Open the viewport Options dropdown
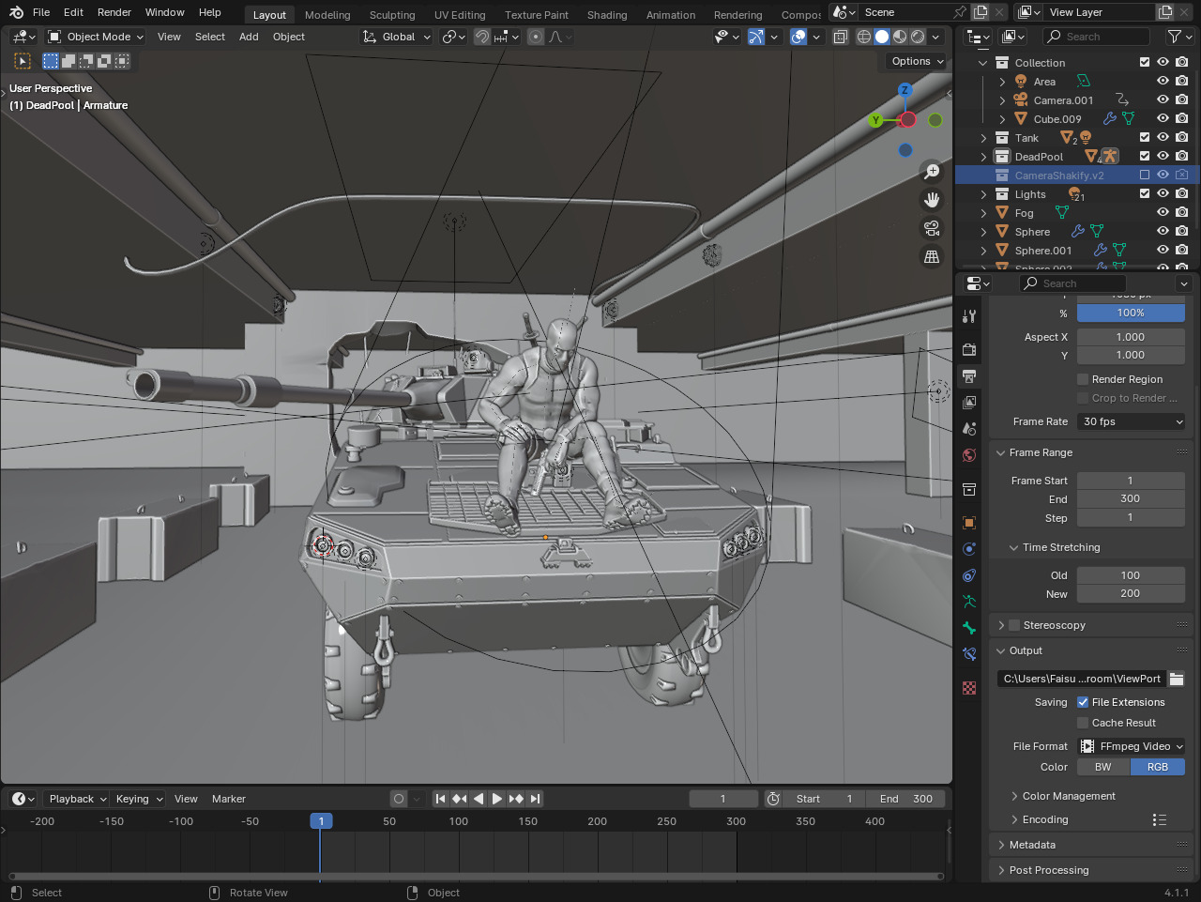The height and width of the screenshot is (902, 1201). coord(918,61)
